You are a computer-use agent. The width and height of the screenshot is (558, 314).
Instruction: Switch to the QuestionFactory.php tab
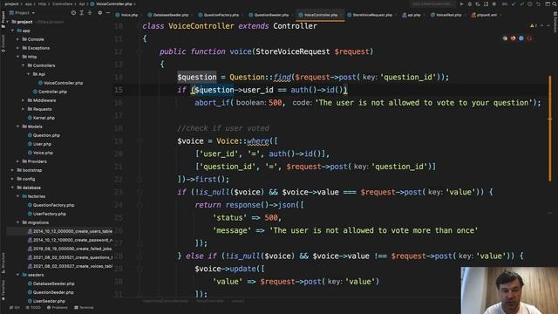click(x=219, y=15)
